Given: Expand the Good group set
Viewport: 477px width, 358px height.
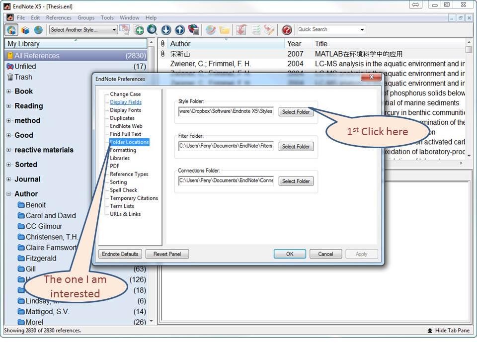Looking at the screenshot, I should (9, 135).
